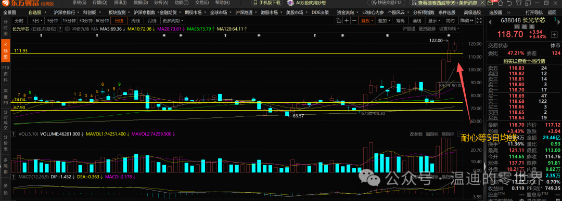Open the 更多周期 dropdown

click(173, 20)
